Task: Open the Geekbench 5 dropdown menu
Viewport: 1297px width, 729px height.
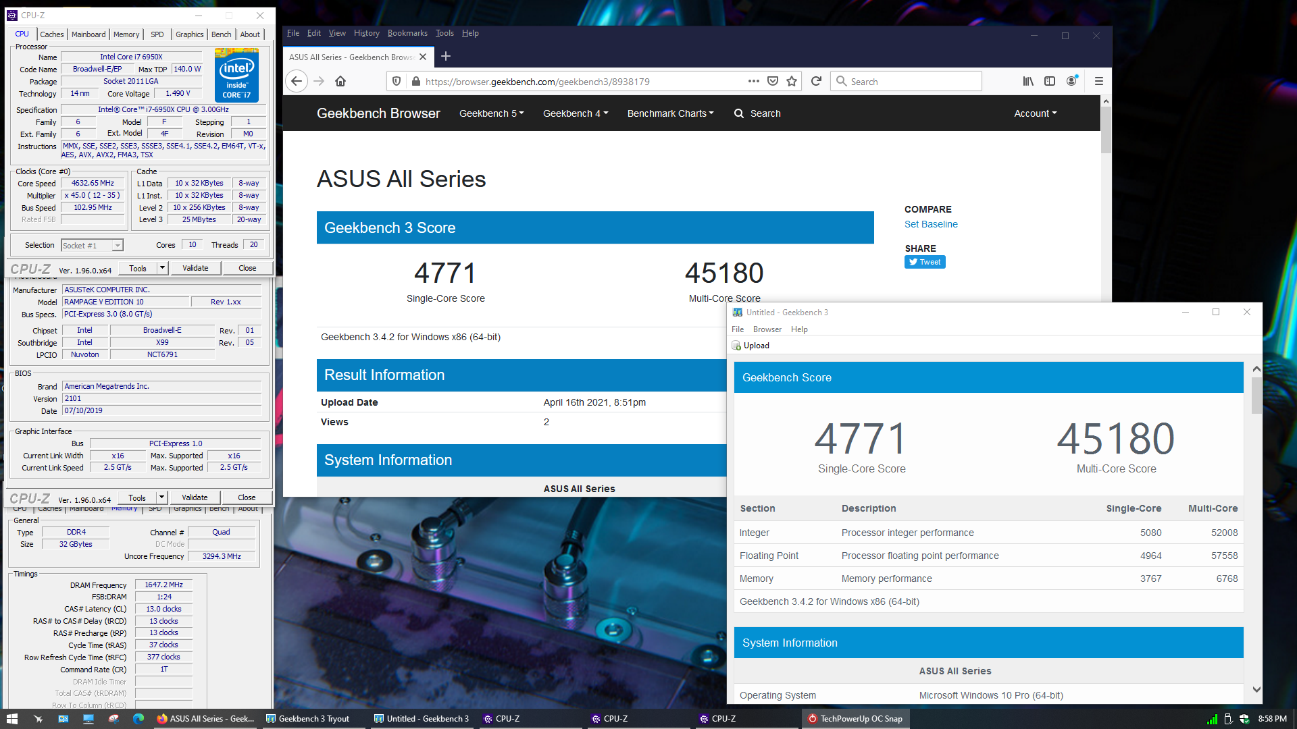Action: click(492, 113)
